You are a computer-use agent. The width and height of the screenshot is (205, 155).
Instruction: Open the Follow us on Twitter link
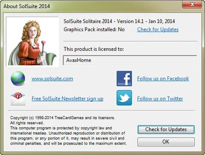[x=160, y=99]
